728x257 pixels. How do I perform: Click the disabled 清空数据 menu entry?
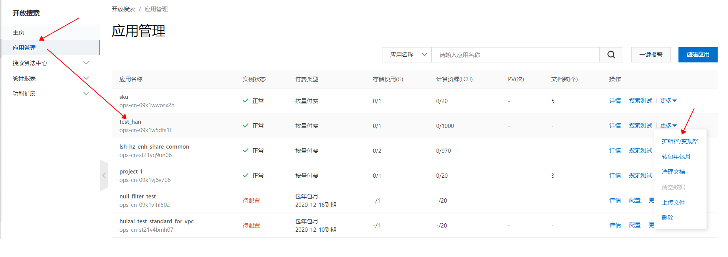(x=673, y=187)
